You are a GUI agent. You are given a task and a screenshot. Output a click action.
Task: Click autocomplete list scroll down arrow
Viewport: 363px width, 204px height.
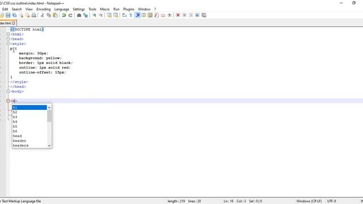pyautogui.click(x=49, y=146)
